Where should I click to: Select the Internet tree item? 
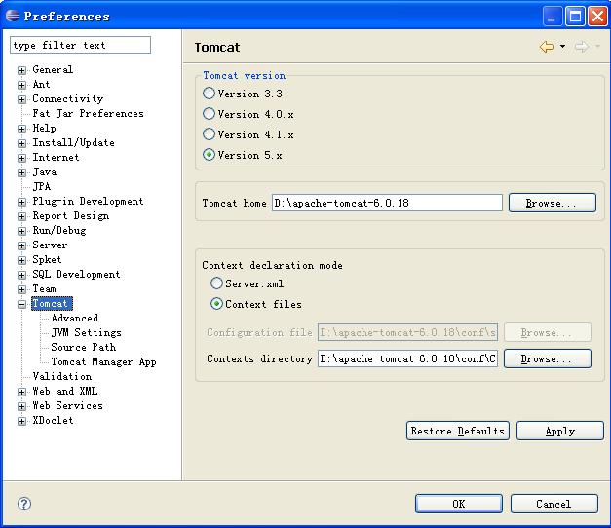(56, 157)
